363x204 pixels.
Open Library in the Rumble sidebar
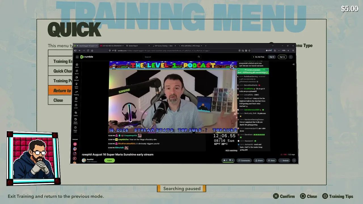pyautogui.click(x=76, y=114)
